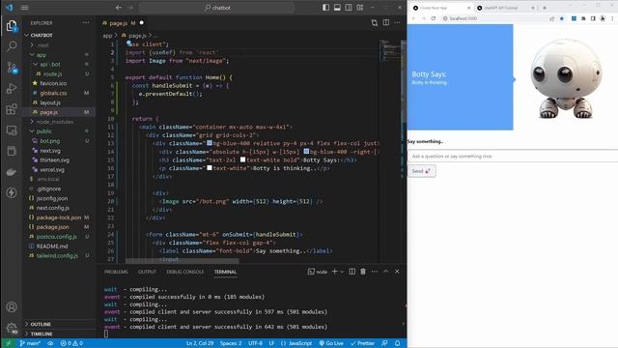Collapse the public folder
Viewport: 618px width, 348px height.
click(x=43, y=131)
